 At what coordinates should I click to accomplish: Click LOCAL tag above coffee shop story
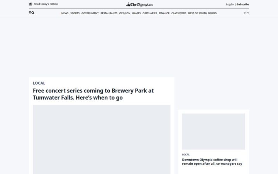[186, 154]
